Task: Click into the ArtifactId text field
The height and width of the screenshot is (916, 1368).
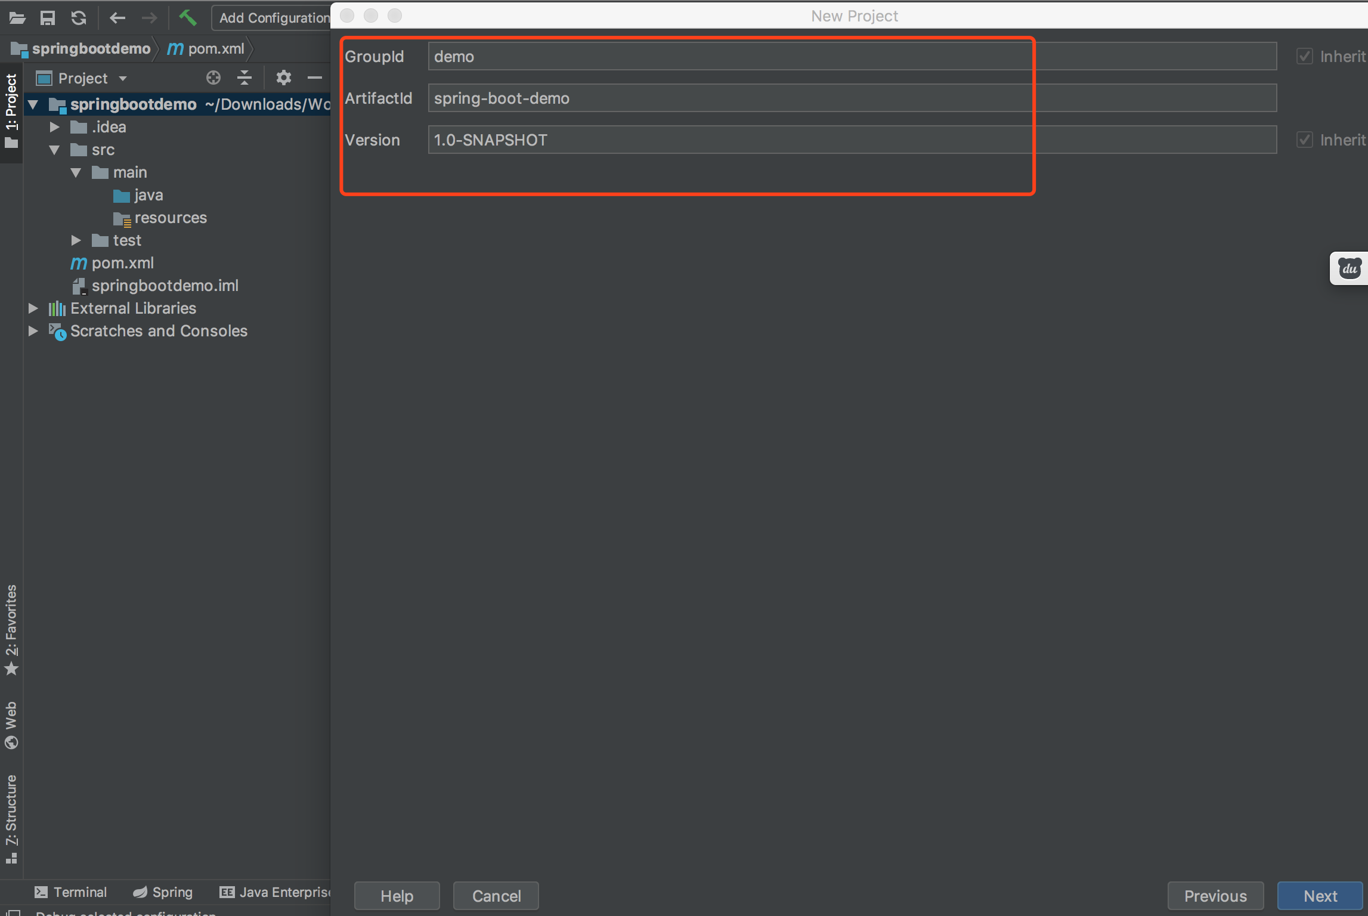Action: pyautogui.click(x=852, y=98)
